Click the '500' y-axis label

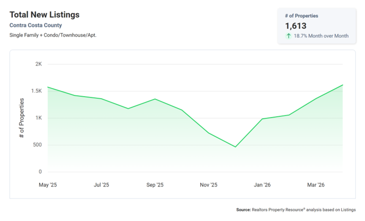coord(38,145)
